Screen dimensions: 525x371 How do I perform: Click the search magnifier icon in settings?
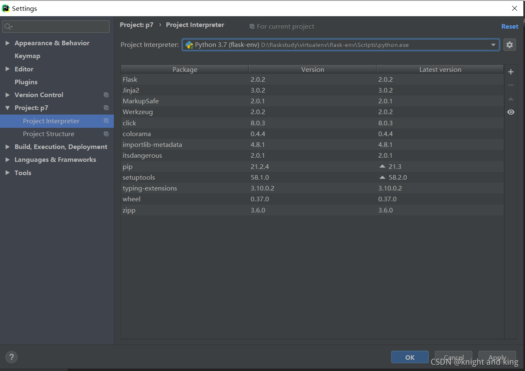(x=8, y=27)
